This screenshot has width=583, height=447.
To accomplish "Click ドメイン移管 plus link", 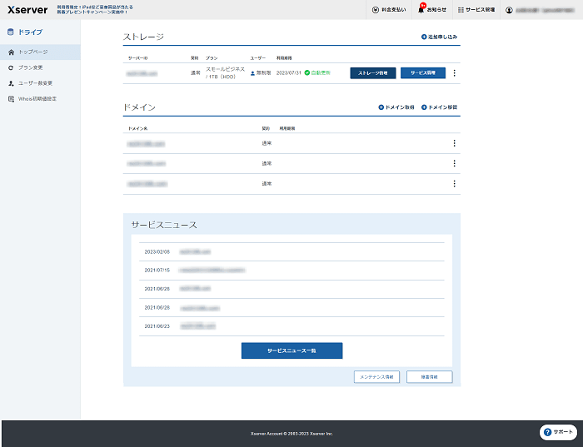I will tap(440, 107).
